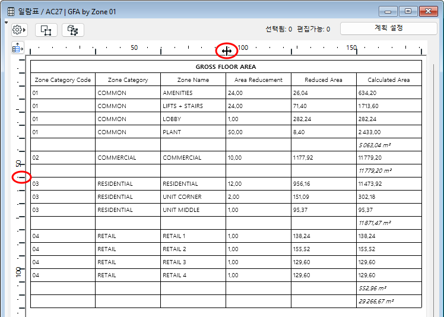Viewport: 444px width, 317px height.
Task: Click the LIFTS + STAIRS cell
Action: 193,106
